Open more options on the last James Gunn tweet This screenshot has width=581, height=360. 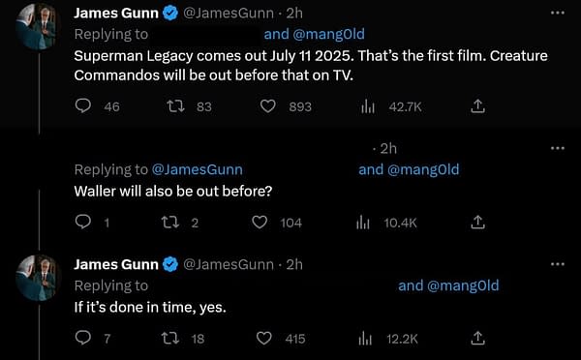pyautogui.click(x=558, y=264)
